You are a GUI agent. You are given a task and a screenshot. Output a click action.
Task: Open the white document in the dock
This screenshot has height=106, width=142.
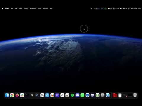click(120, 95)
